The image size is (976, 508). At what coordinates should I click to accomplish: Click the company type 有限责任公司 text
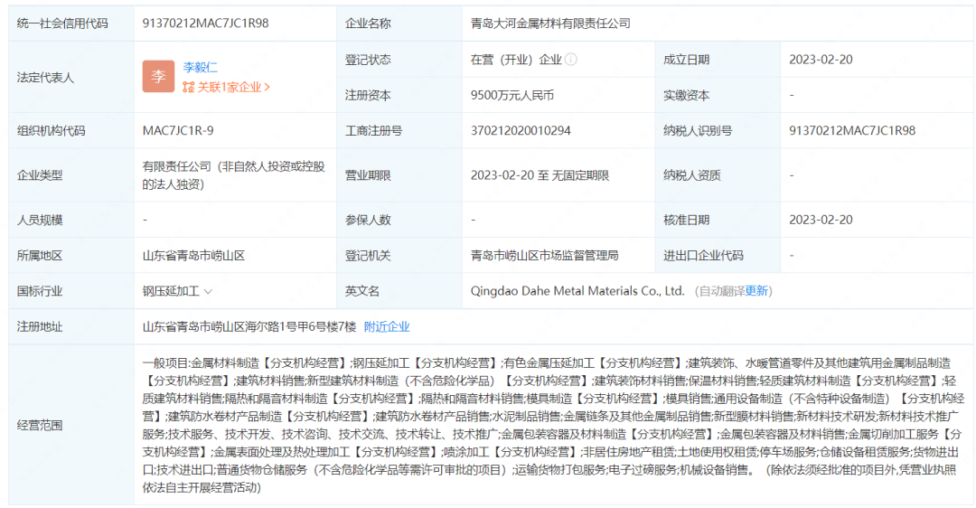(x=233, y=175)
